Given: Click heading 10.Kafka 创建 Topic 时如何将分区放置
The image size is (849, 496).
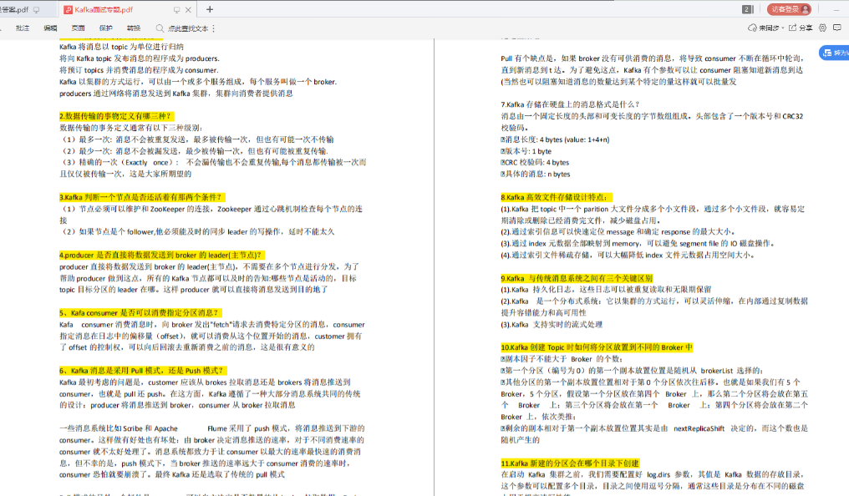Looking at the screenshot, I should tap(597, 348).
